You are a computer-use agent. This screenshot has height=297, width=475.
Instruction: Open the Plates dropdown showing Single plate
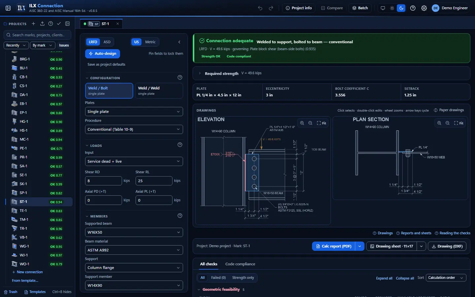click(x=134, y=112)
